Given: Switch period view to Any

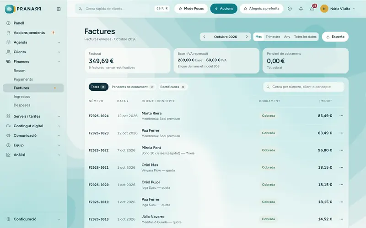Looking at the screenshot, I should 287,37.
